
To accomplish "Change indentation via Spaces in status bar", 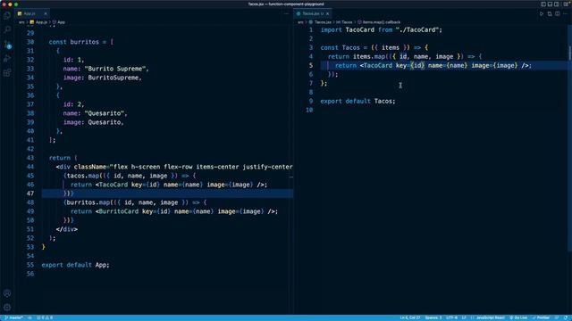I will [433, 317].
